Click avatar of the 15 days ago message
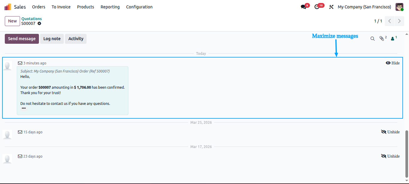This screenshot has height=184, width=409. [7, 135]
